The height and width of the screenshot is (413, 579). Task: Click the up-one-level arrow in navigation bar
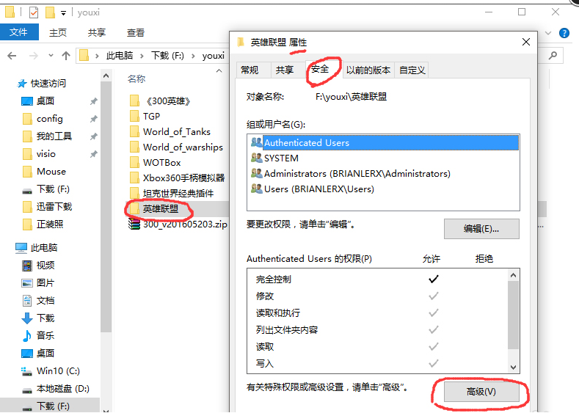tap(66, 56)
